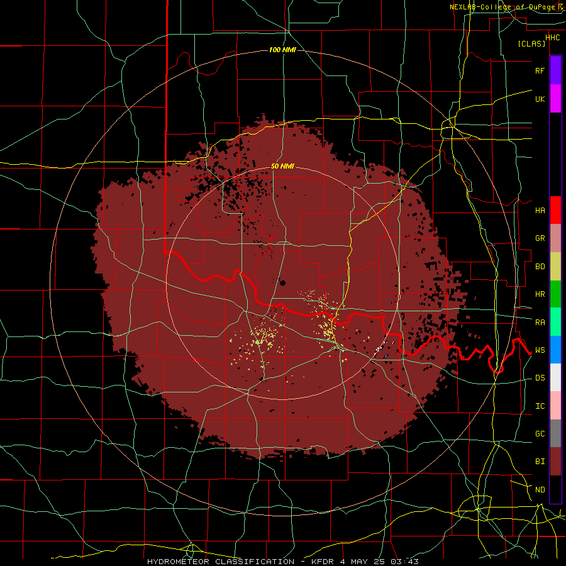566x566 pixels.
Task: Click the "RF" legend label
Action: click(540, 71)
